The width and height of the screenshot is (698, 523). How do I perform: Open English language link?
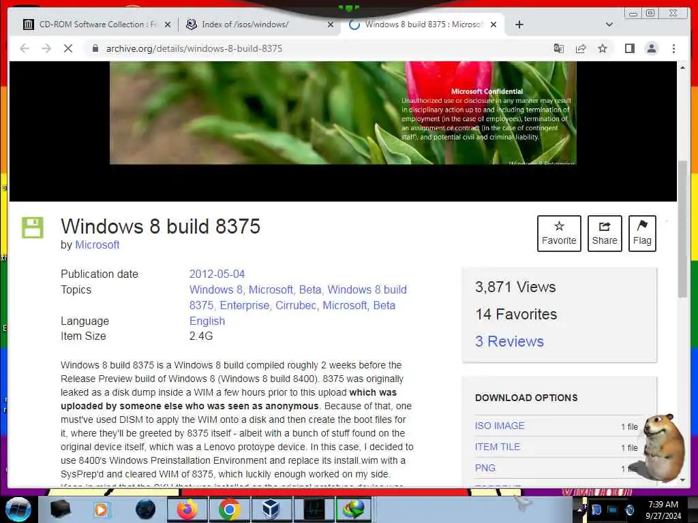[207, 321]
